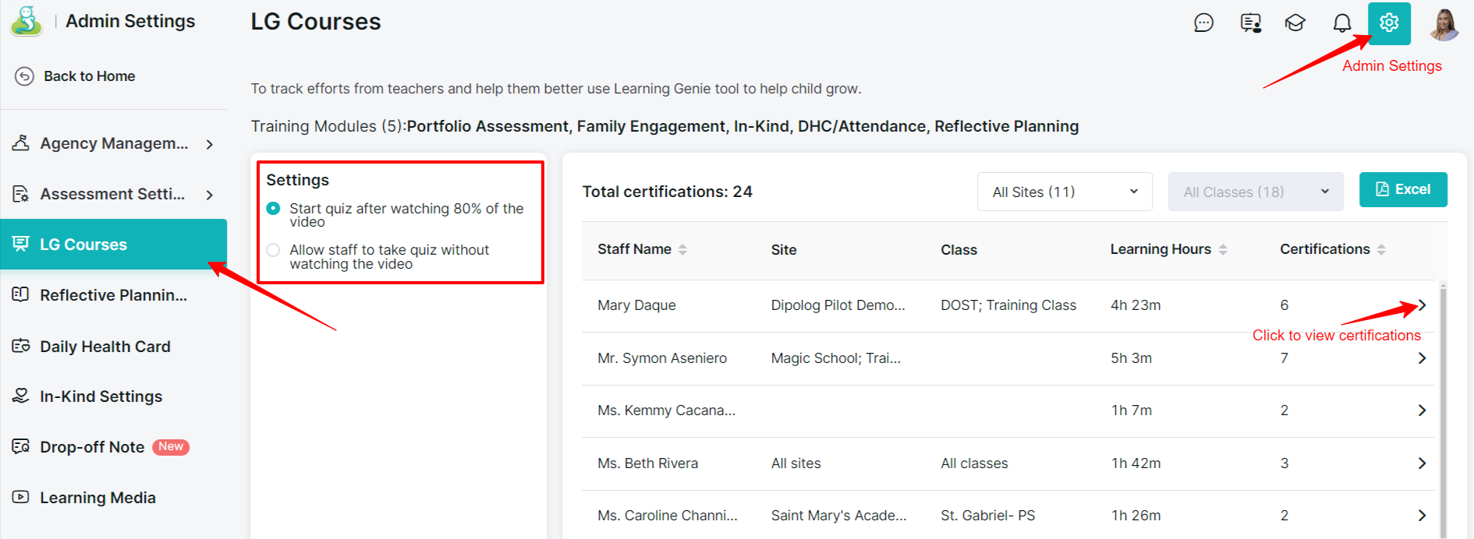Sort by Certifications column arrows
This screenshot has height=539, width=1474.
[x=1381, y=249]
